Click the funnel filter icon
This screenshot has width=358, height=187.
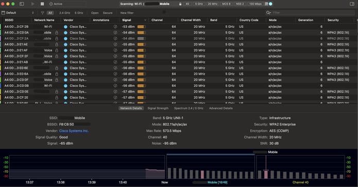coord(42,13)
